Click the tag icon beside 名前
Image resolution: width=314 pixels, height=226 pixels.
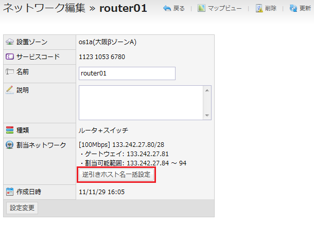10,72
